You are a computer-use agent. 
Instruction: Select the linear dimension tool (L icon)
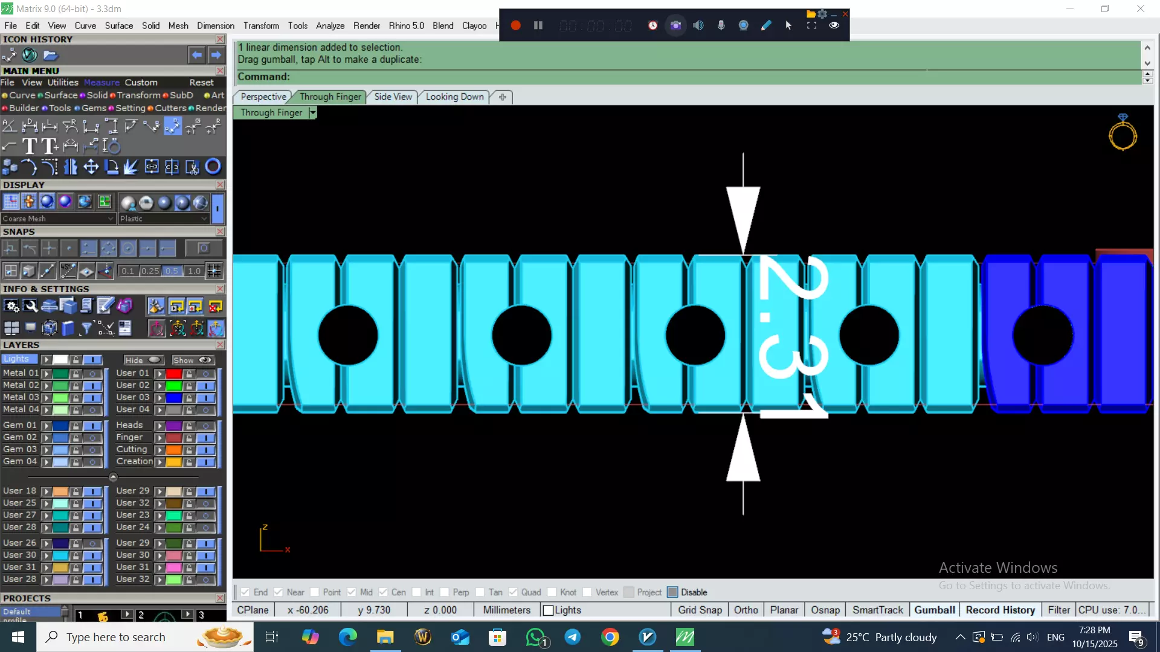50,126
